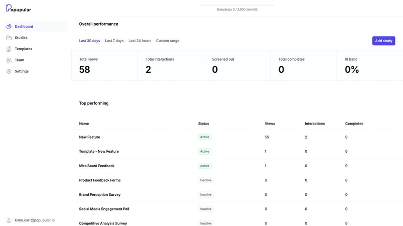This screenshot has width=403, height=226.
Task: Click the Name column header
Action: point(84,124)
